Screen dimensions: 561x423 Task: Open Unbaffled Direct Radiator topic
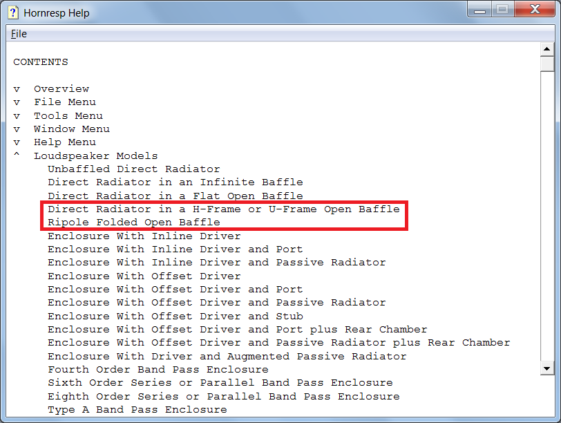[134, 169]
